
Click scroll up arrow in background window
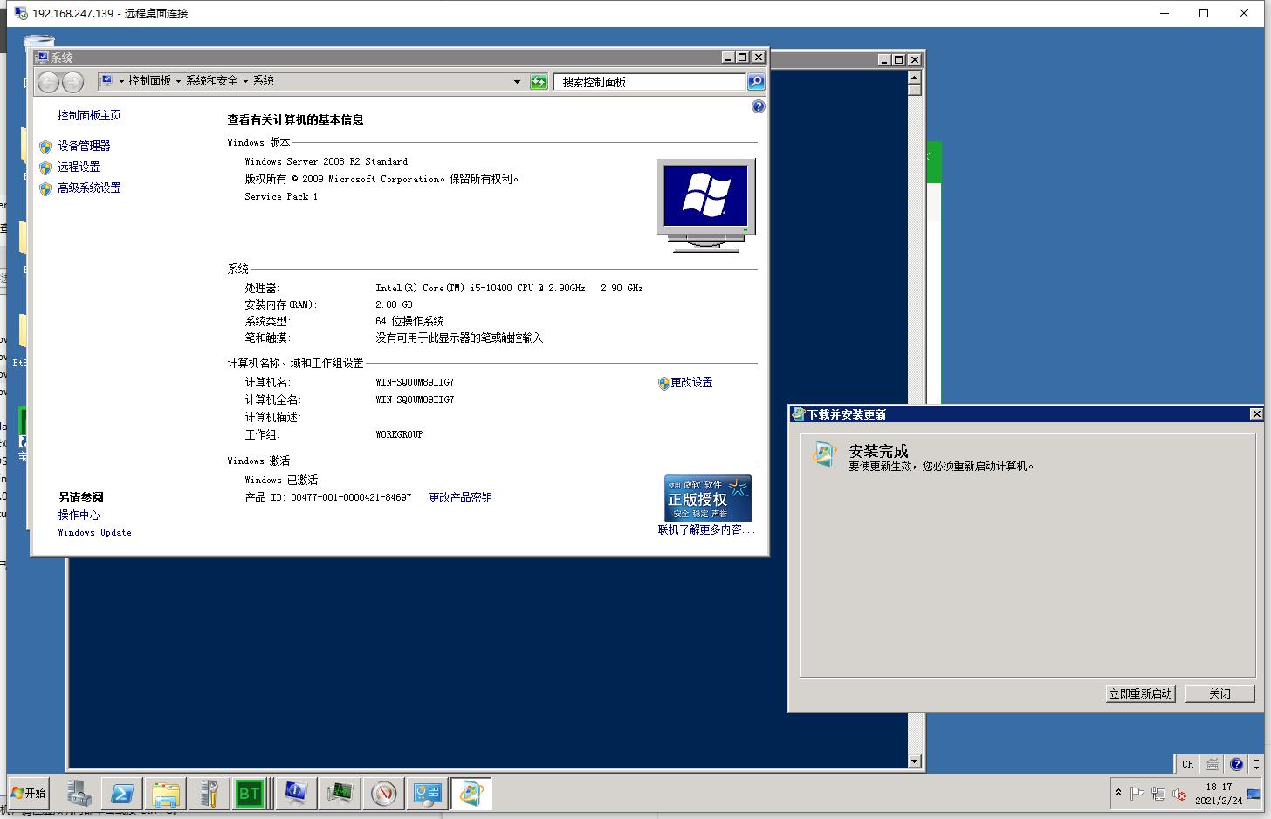coord(914,76)
